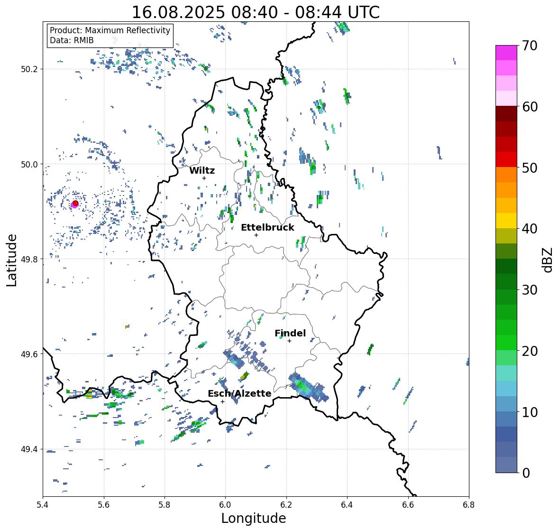
Task: Click the Findel city label
Action: [x=290, y=333]
